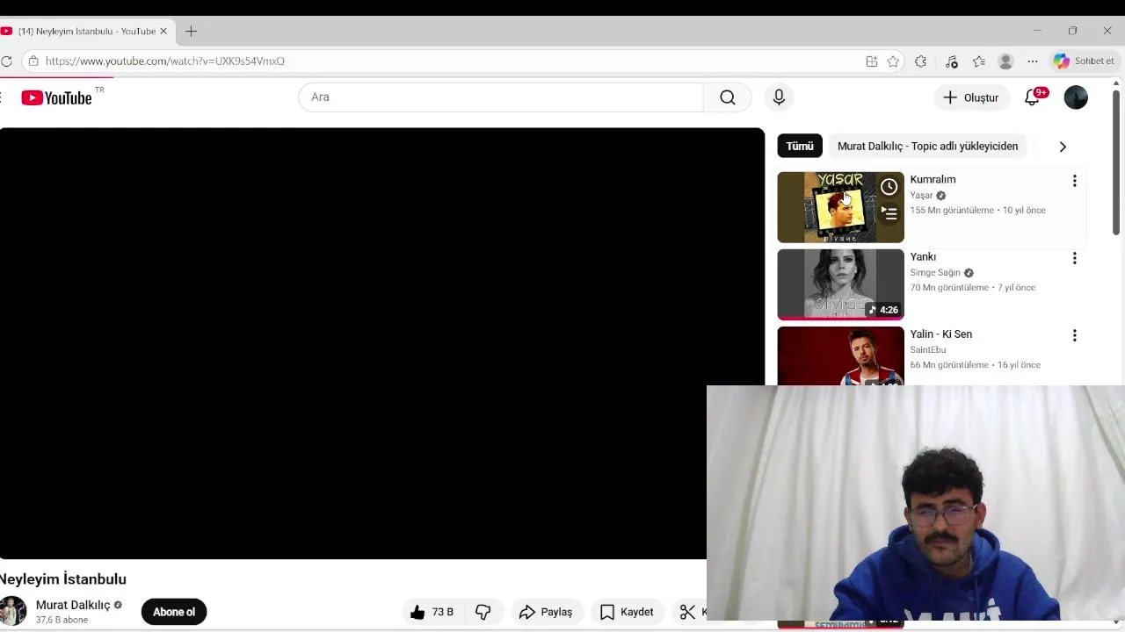
Task: Open more options for Yankı video
Action: coord(1074,258)
